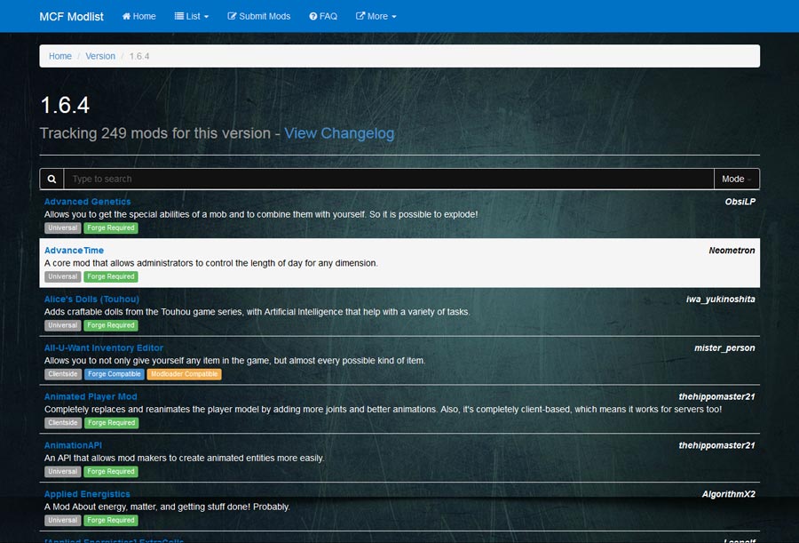Click author name iwa_yukinoshita
This screenshot has height=543, width=799.
click(721, 299)
